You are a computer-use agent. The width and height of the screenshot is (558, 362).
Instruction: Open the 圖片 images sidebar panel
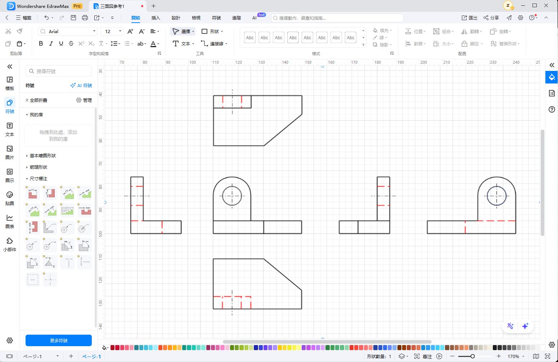click(x=10, y=152)
